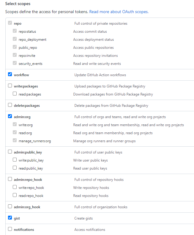Enable the read:public_key checkbox

15,167
